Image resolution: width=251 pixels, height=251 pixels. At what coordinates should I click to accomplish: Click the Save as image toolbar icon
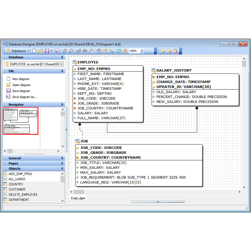point(57,51)
